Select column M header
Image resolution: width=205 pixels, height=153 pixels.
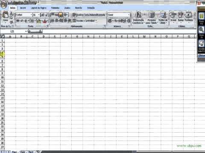pyautogui.click(x=144, y=37)
